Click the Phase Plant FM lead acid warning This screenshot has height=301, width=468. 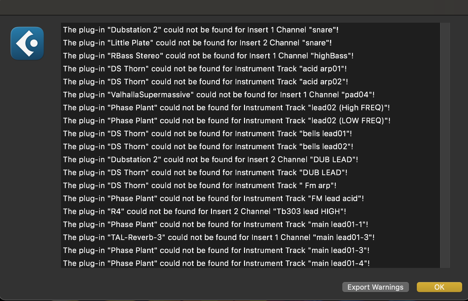pyautogui.click(x=213, y=199)
